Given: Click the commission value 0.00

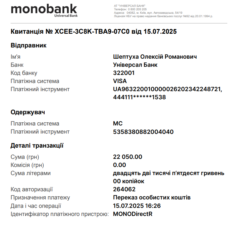Looking at the screenshot, I should [119, 165].
